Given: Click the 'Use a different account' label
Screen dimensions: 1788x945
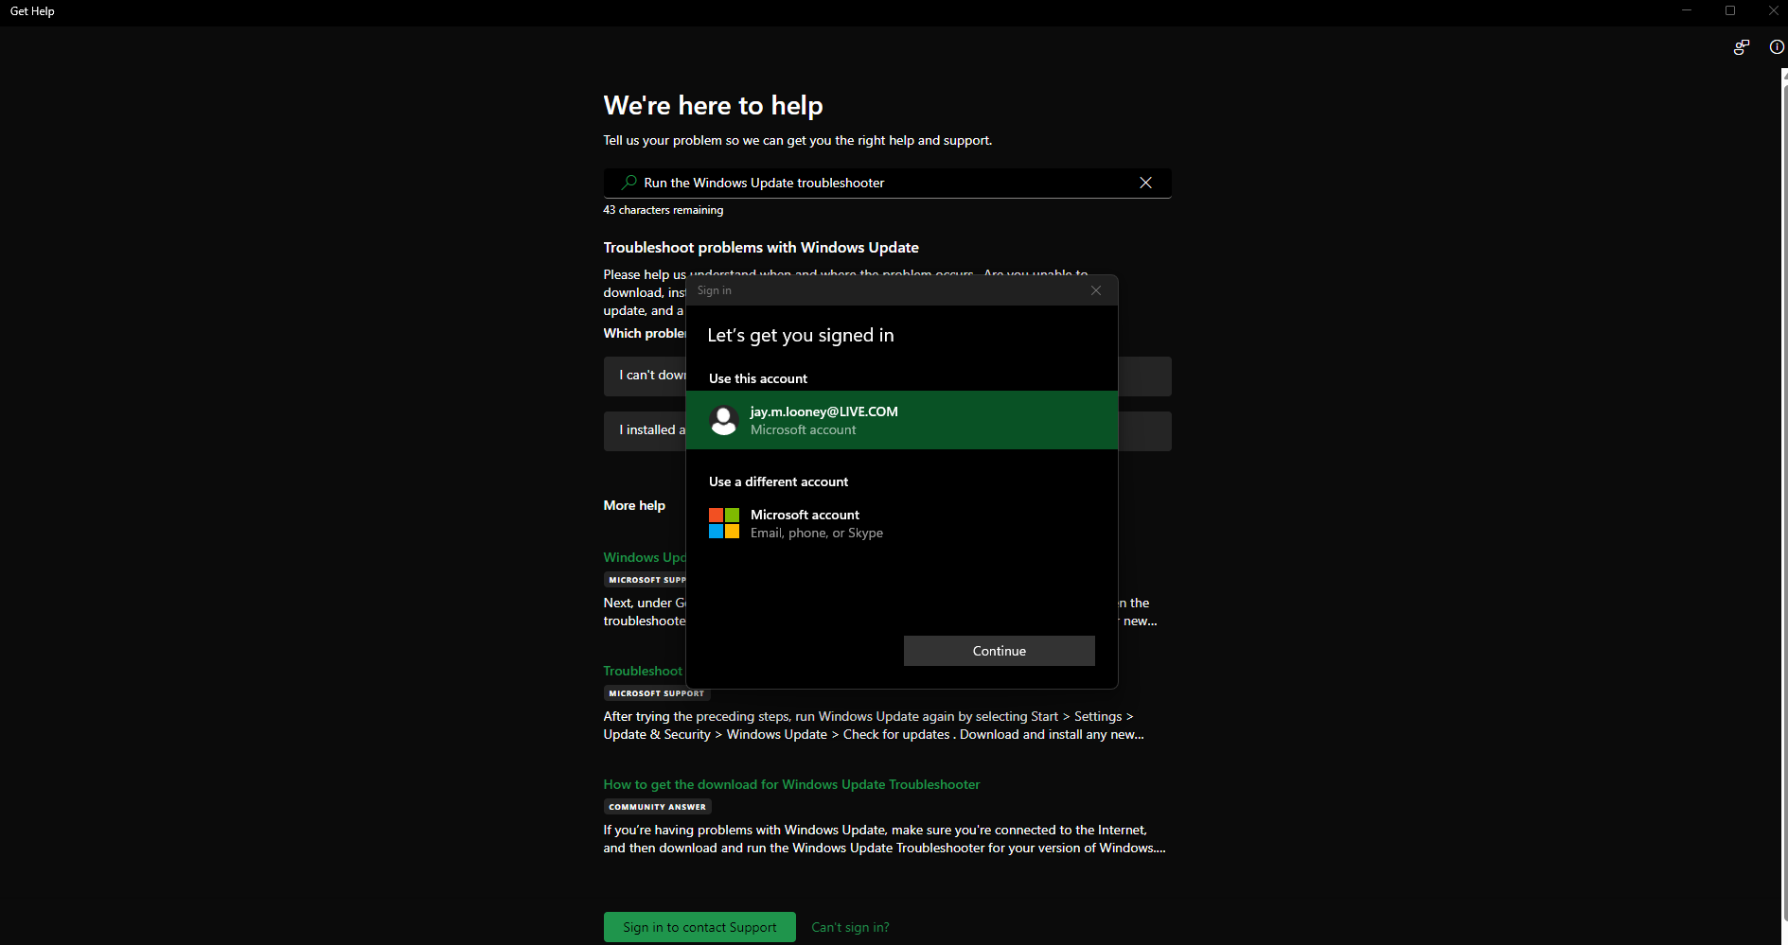Looking at the screenshot, I should coord(778,481).
